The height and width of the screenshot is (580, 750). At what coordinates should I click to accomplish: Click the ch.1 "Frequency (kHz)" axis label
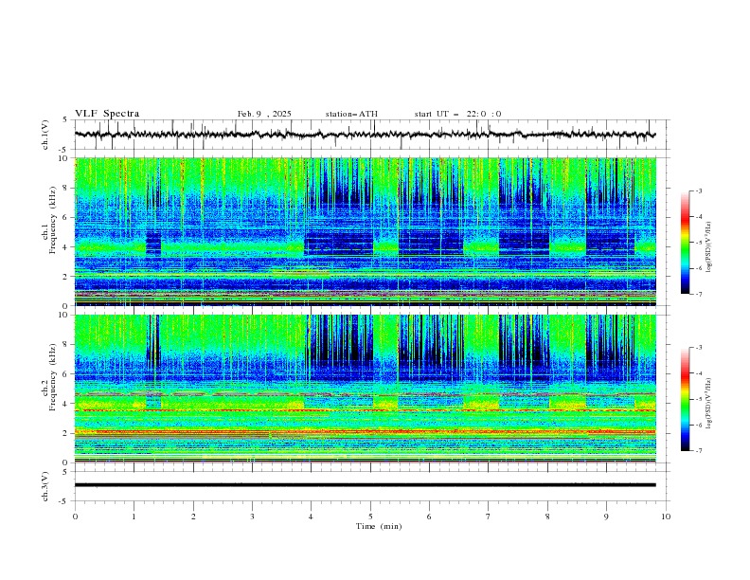click(x=53, y=220)
